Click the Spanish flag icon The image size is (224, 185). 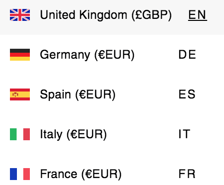(x=20, y=94)
